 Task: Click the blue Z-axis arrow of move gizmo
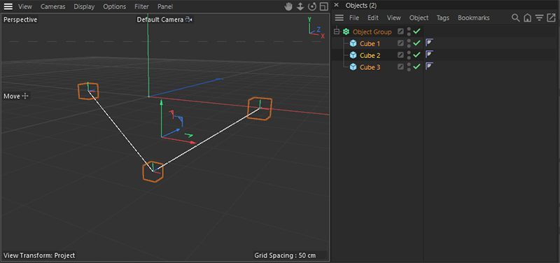[178, 130]
